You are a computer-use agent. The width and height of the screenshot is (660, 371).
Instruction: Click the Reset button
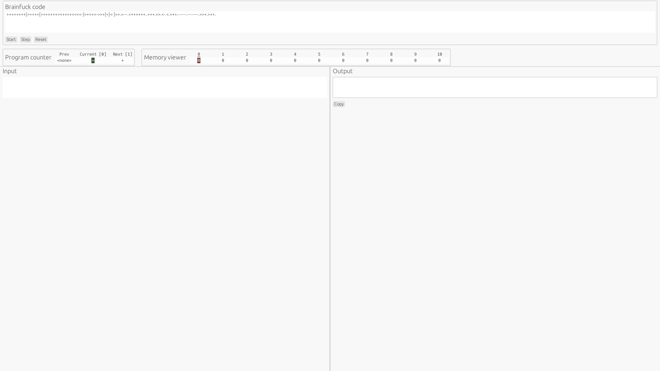tap(41, 40)
